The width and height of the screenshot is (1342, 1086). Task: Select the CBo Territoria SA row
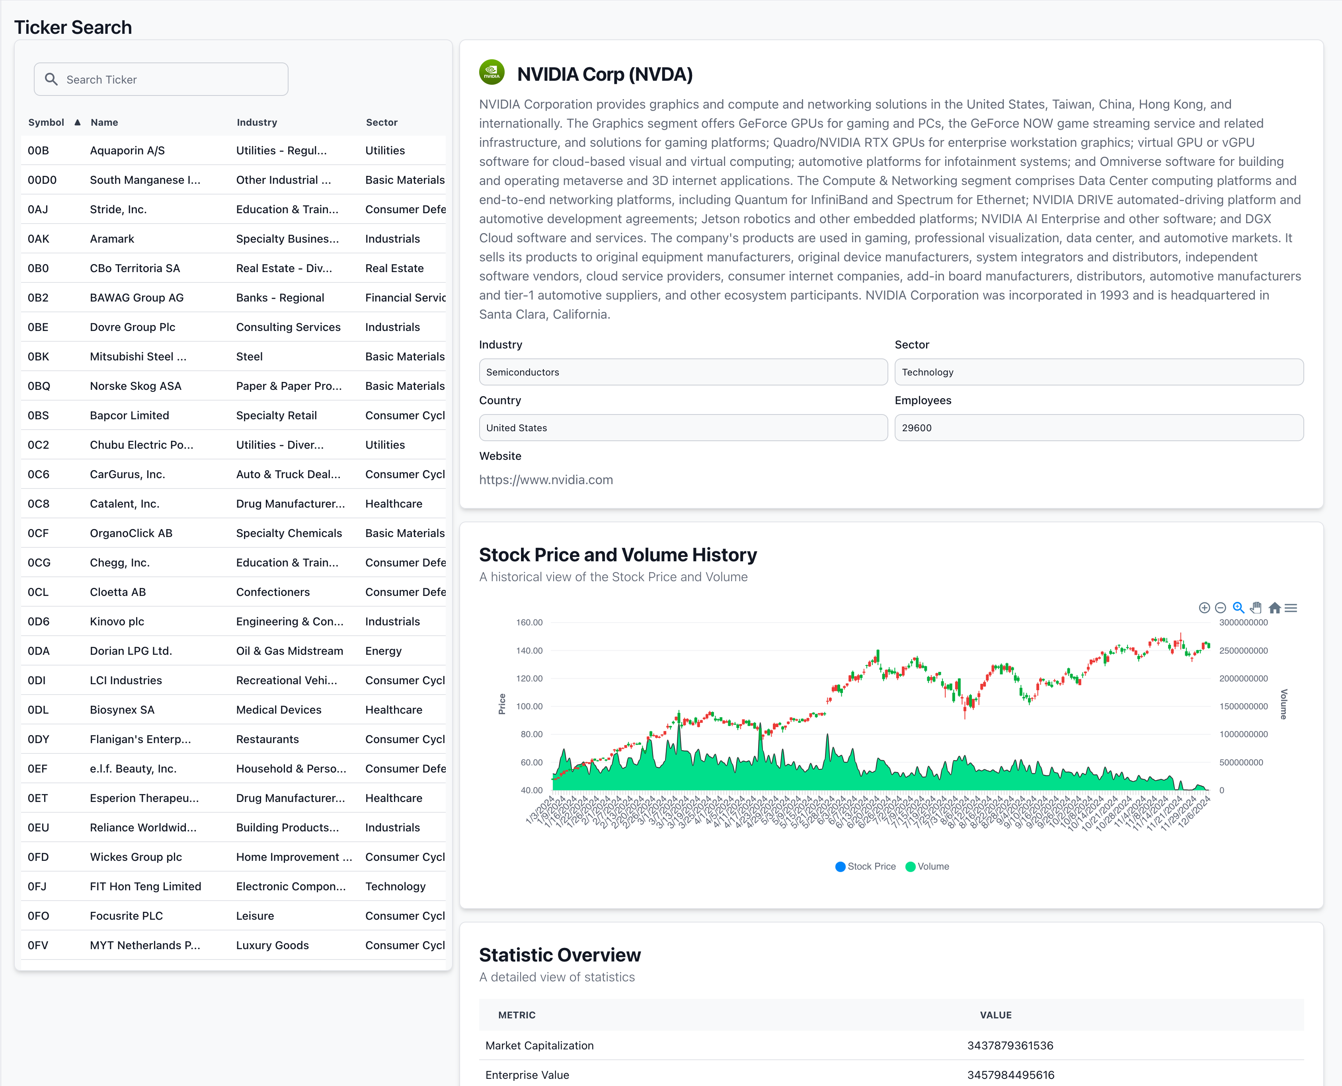point(234,268)
